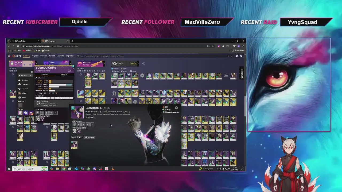The image size is (342, 192).
Task: Open the DIM hamburger menu
Action: click(9, 56)
